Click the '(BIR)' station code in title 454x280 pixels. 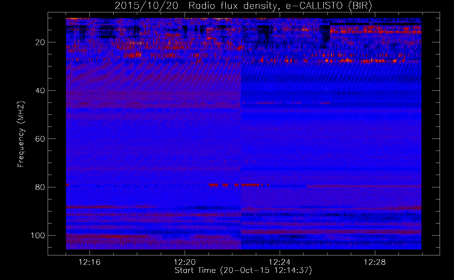[x=360, y=6]
